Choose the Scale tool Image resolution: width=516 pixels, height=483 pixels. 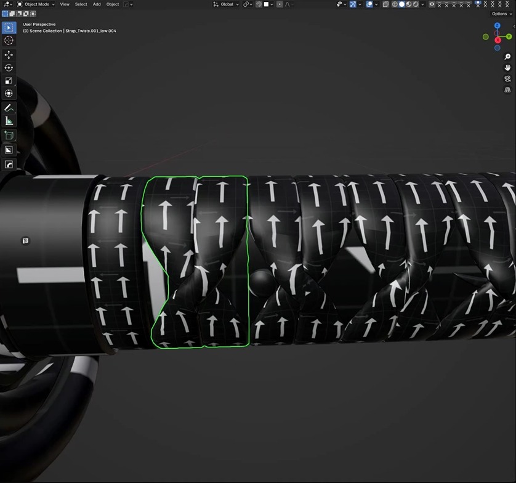pyautogui.click(x=9, y=81)
